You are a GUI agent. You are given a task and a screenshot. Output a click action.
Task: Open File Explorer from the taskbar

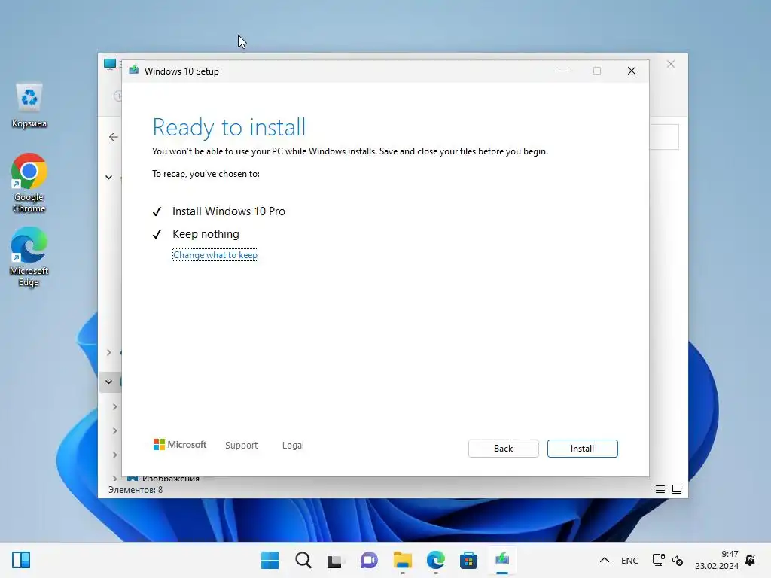pyautogui.click(x=402, y=560)
